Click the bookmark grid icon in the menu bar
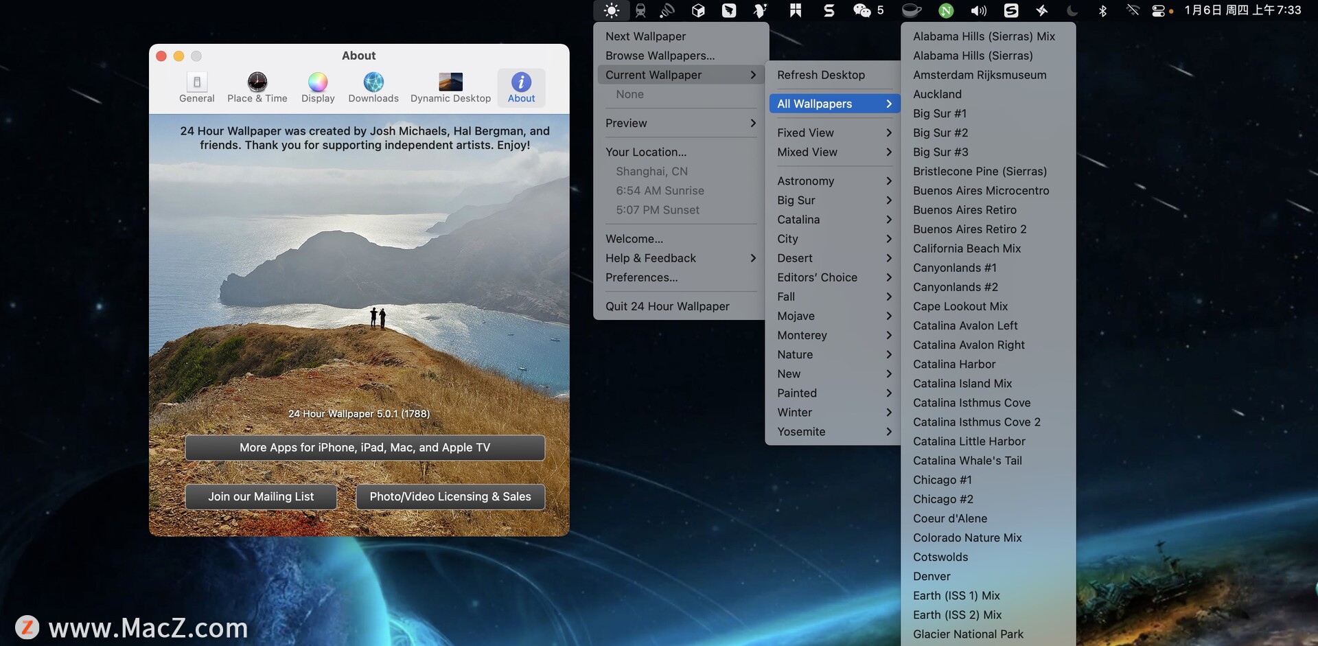Viewport: 1318px width, 646px height. pos(796,10)
